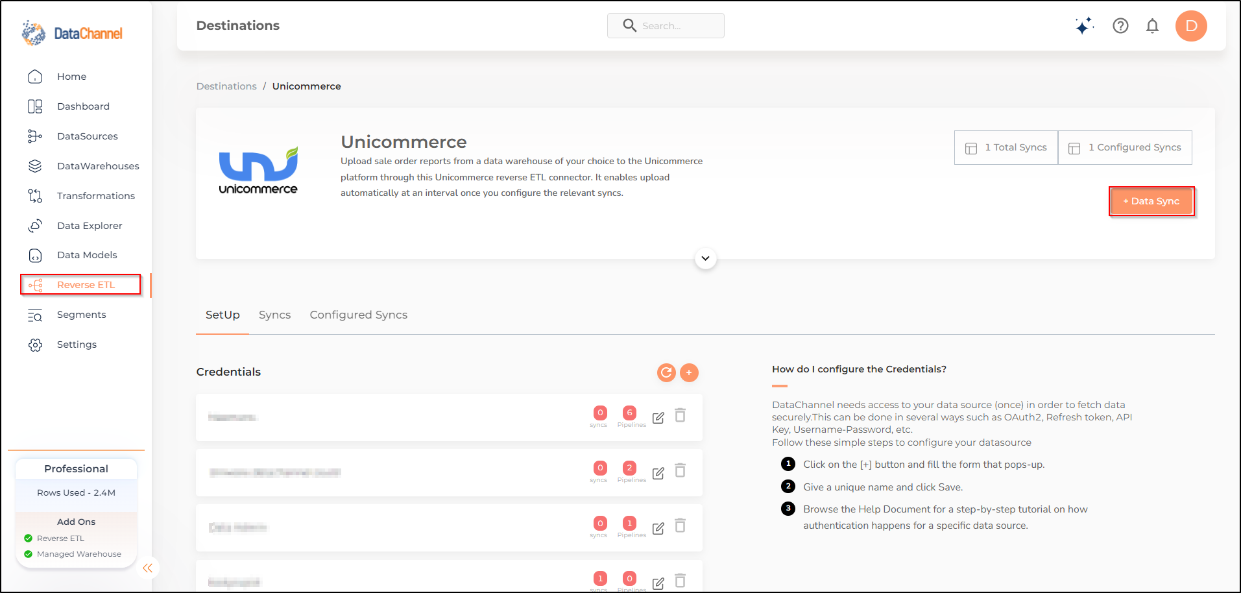Open the Home icon in sidebar
Image resolution: width=1241 pixels, height=593 pixels.
(x=35, y=77)
